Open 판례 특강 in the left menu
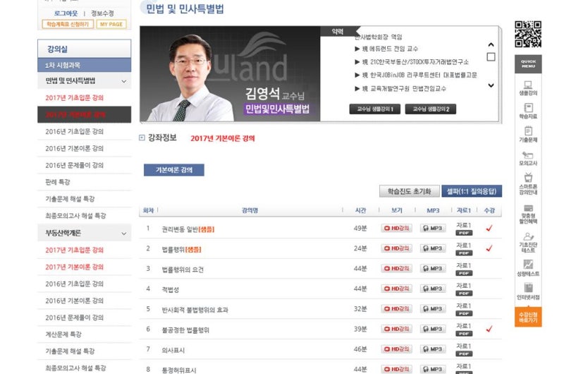The width and height of the screenshot is (564, 374). click(58, 182)
